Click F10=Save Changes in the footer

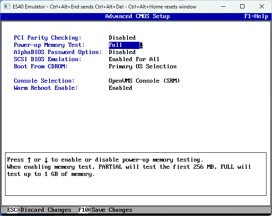[105, 210]
